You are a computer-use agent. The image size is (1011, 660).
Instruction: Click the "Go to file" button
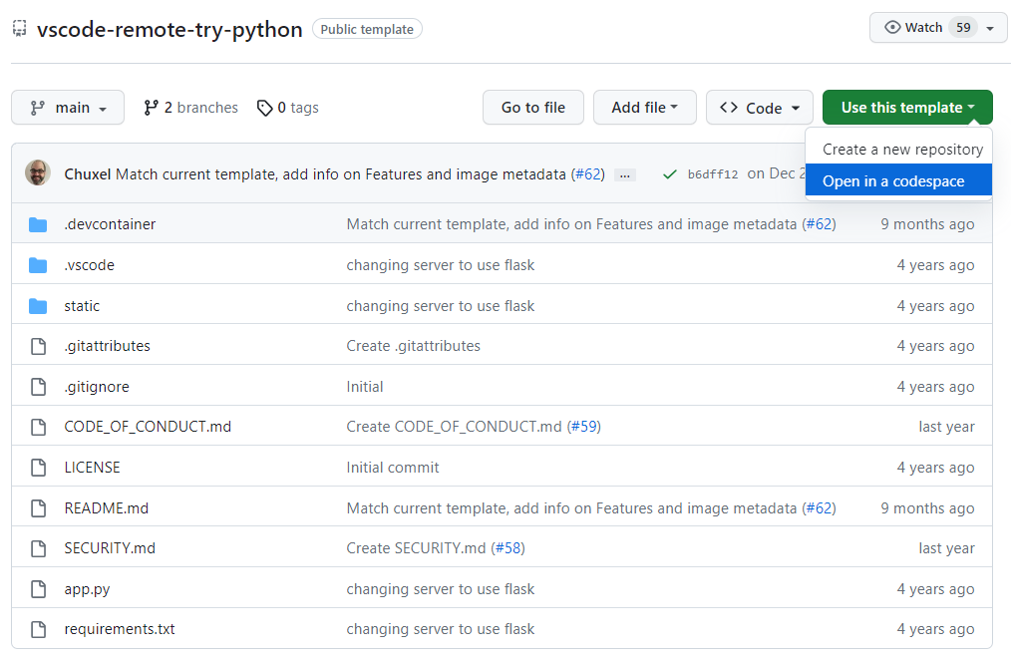click(x=532, y=107)
